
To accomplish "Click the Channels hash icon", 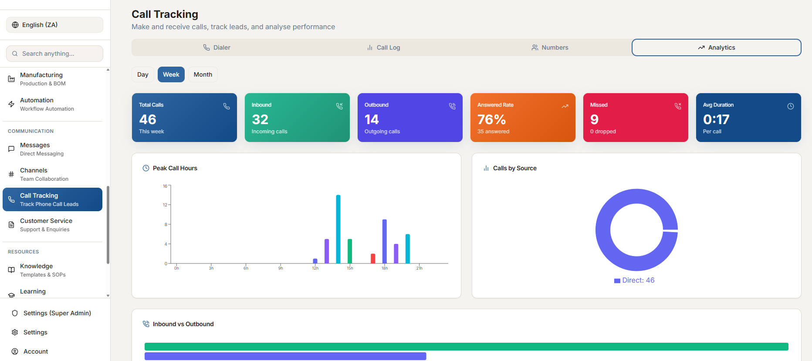I will (x=11, y=174).
